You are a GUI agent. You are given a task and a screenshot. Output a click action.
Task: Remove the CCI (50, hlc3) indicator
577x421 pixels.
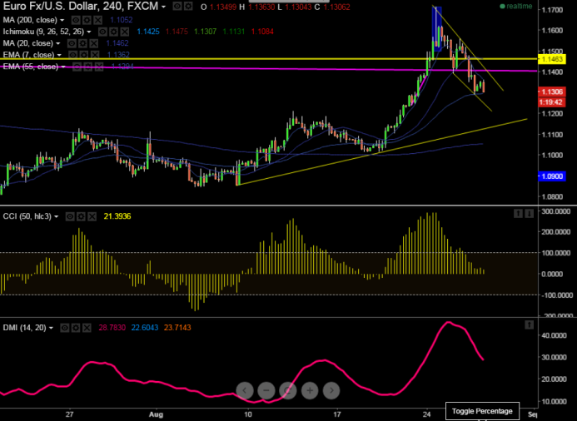point(92,216)
